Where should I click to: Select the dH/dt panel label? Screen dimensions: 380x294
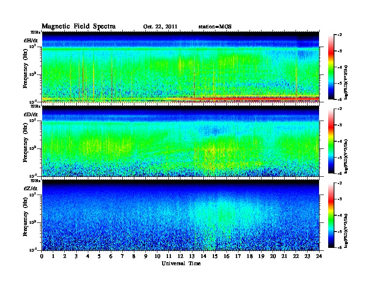pyautogui.click(x=31, y=40)
